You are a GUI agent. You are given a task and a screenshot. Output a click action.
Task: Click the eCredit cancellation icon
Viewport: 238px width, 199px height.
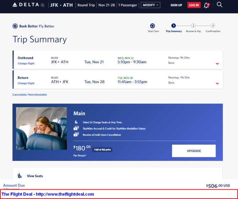click(76, 134)
